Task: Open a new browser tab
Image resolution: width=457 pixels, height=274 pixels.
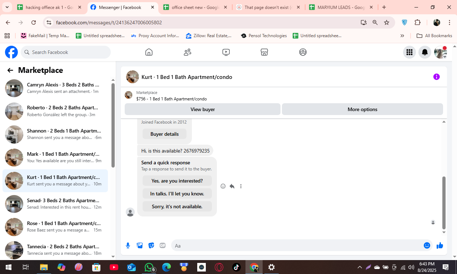Action: click(x=384, y=7)
